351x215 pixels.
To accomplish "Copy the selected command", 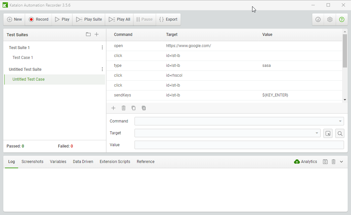I will (x=133, y=108).
